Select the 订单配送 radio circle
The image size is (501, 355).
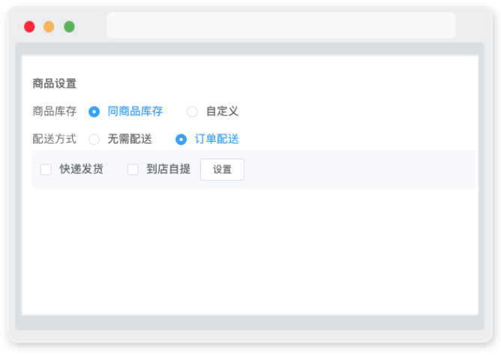tap(181, 140)
